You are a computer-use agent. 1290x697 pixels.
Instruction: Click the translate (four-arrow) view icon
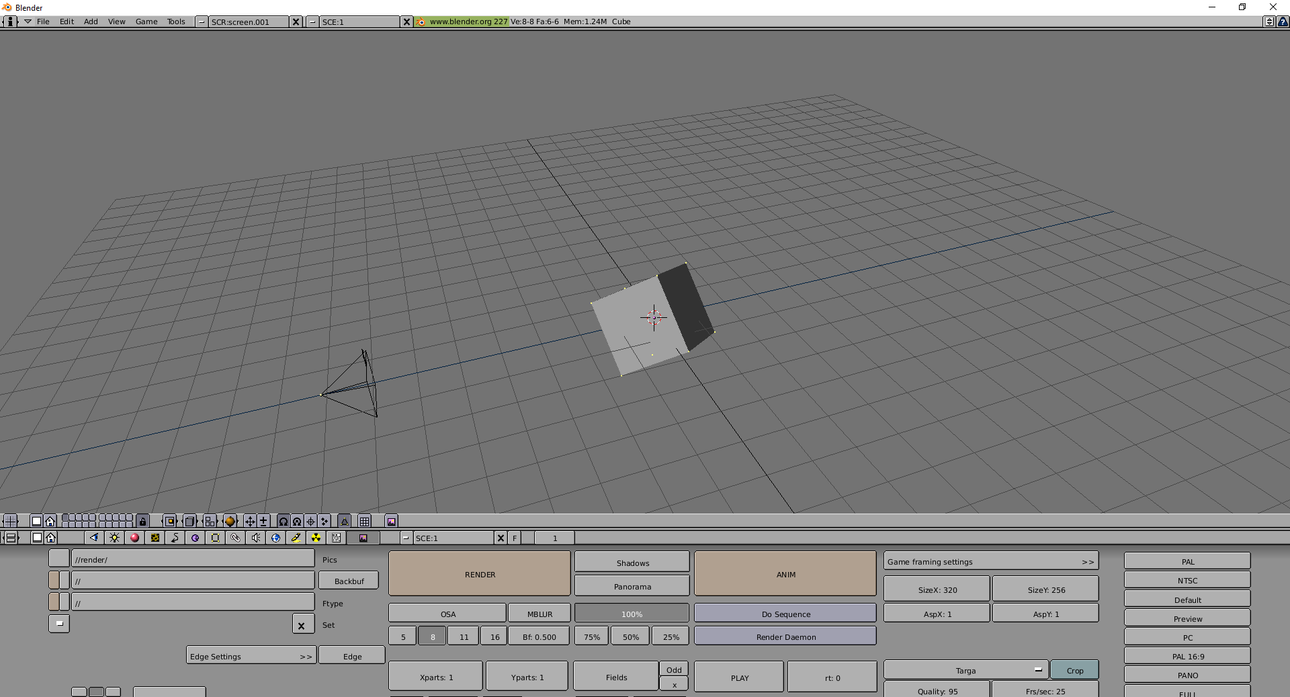point(250,521)
